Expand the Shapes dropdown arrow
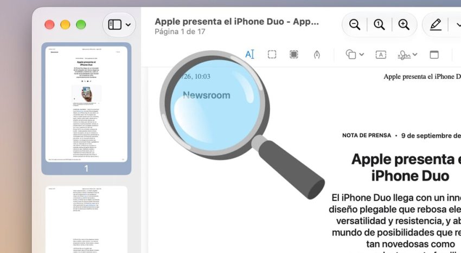Viewport: 461px width, 253px height. click(x=362, y=55)
